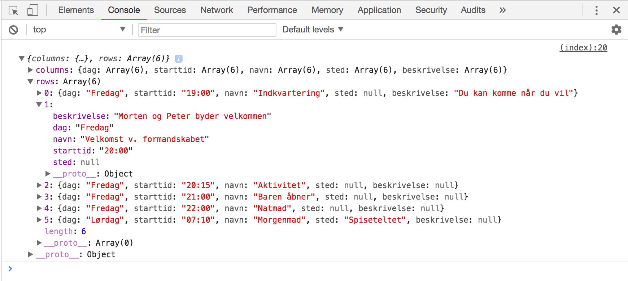Expand the columns object
Screen dimensions: 628x281
tap(30, 70)
